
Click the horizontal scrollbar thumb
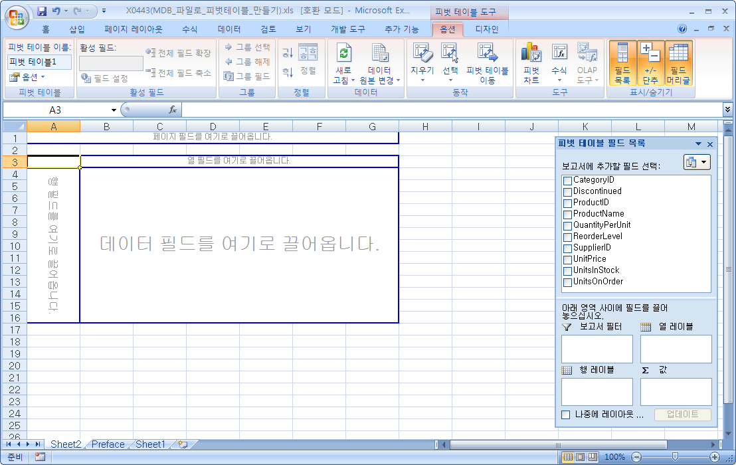point(558,444)
